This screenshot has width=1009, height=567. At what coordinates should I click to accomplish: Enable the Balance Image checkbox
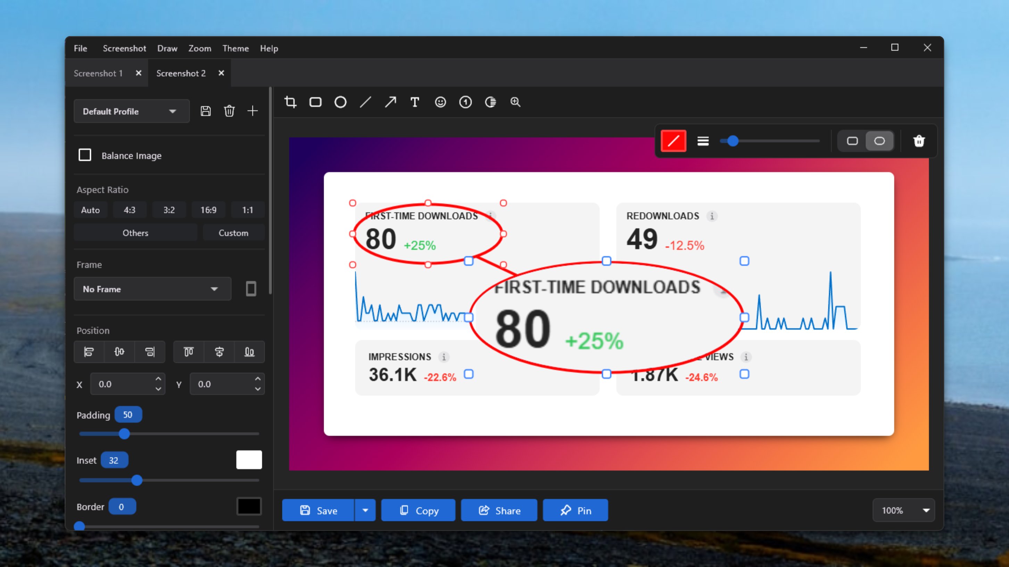85,155
